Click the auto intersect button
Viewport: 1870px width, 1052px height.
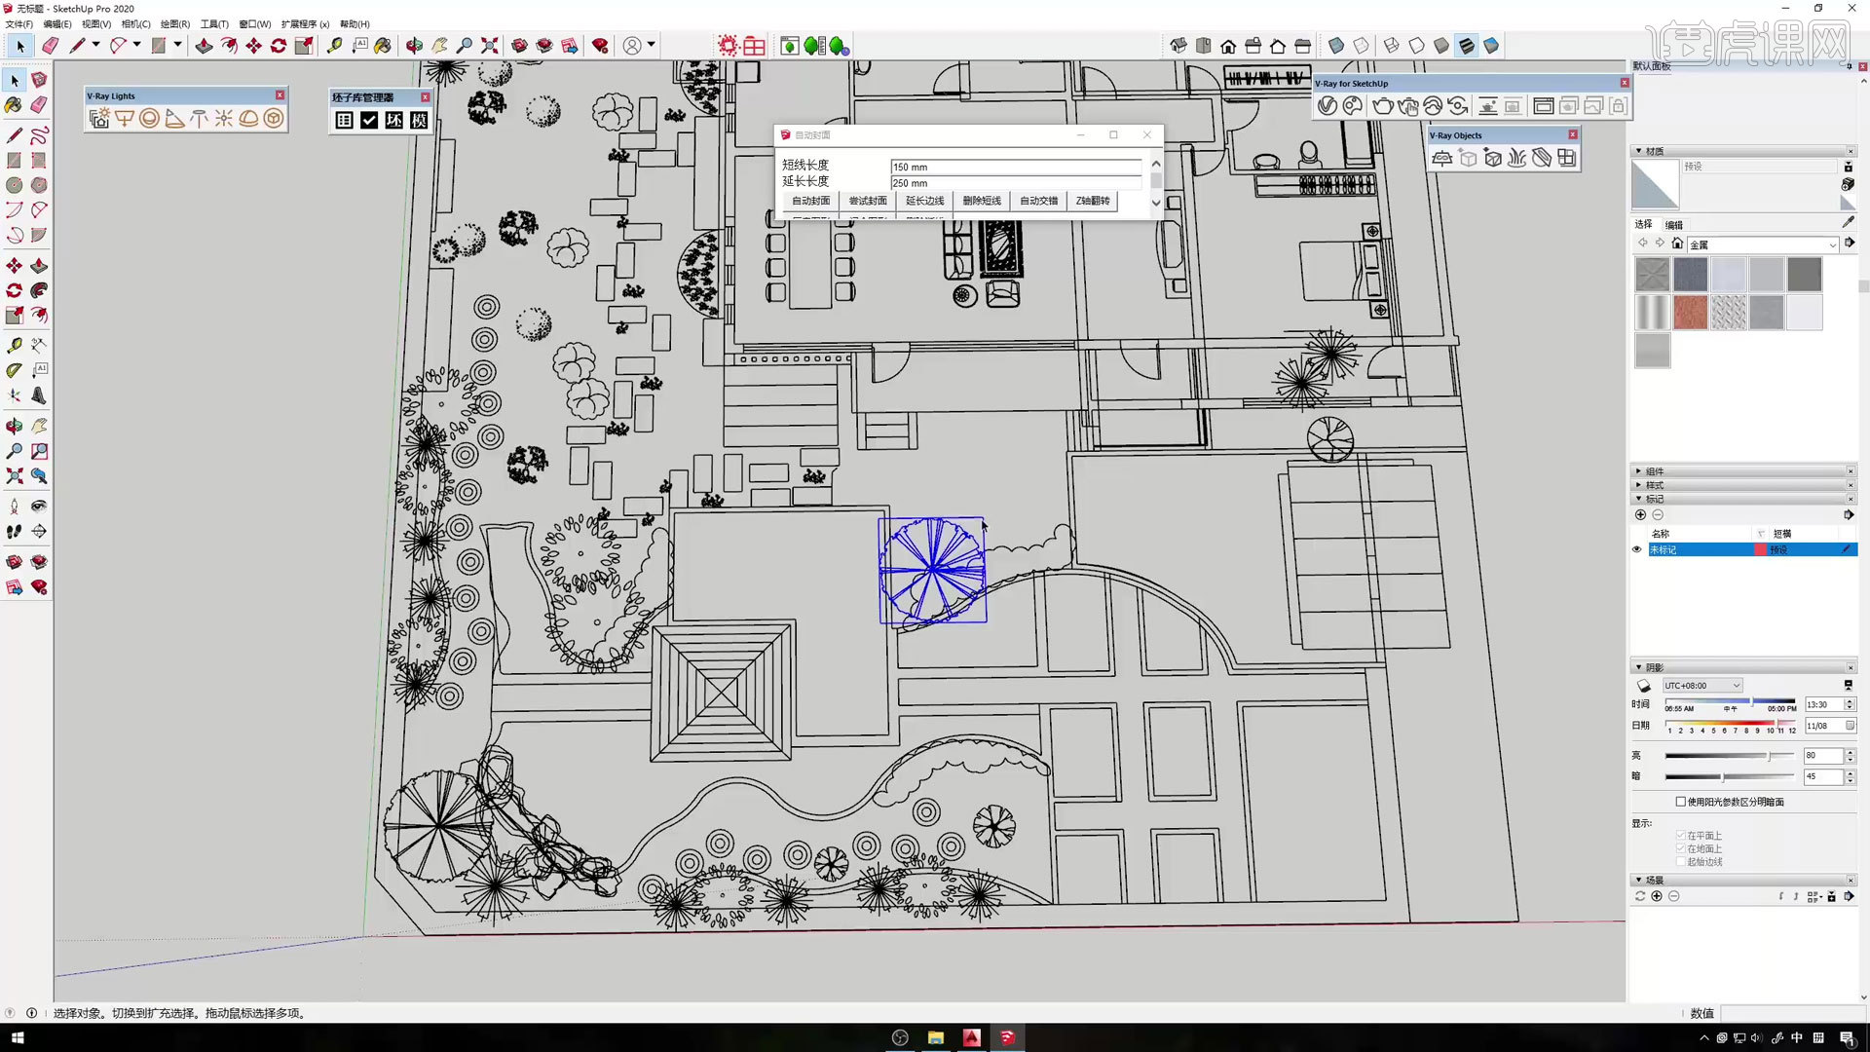(1038, 201)
